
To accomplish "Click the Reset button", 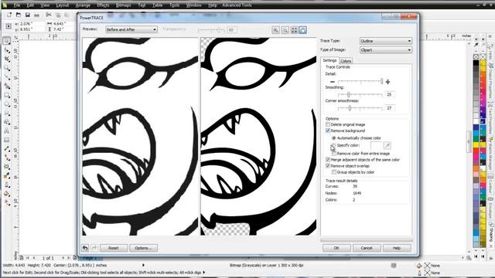I will pos(114,248).
